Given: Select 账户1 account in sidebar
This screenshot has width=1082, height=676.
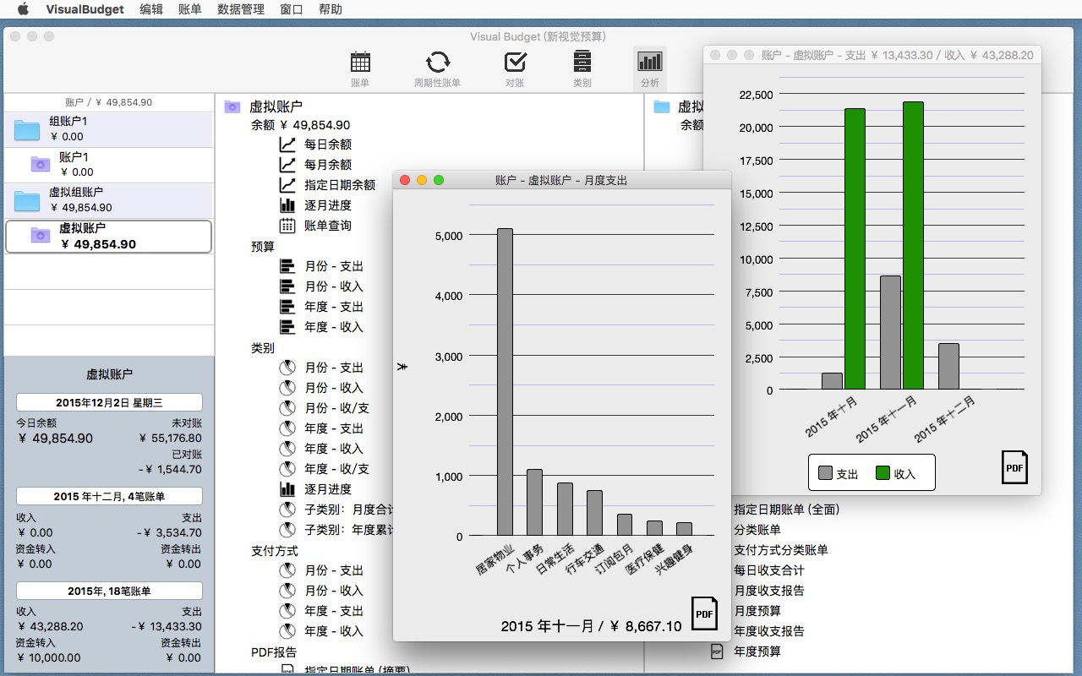Looking at the screenshot, I should tap(108, 165).
